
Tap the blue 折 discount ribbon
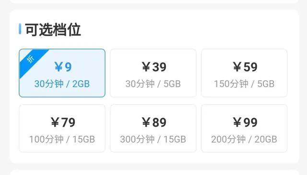pyautogui.click(x=31, y=60)
